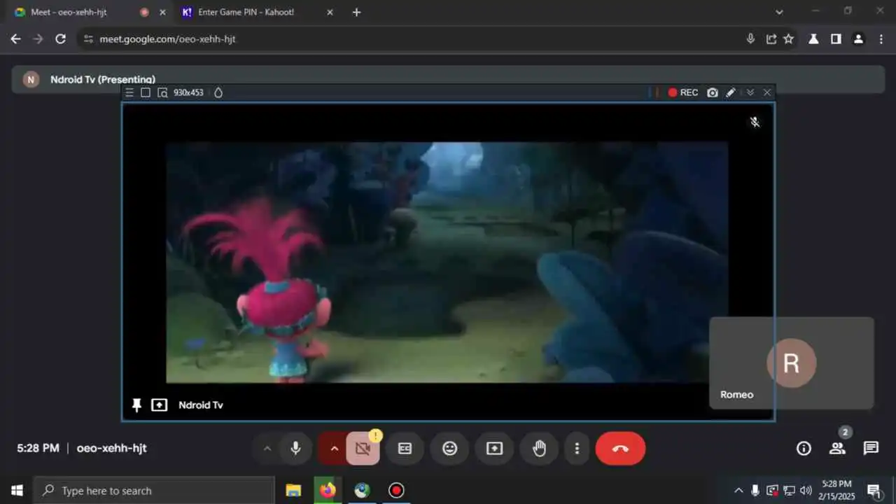The image size is (896, 504).
Task: Open the recorder hamburger menu
Action: [129, 92]
